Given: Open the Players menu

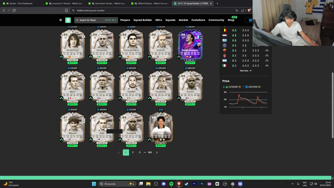Looking at the screenshot, I should point(125,20).
